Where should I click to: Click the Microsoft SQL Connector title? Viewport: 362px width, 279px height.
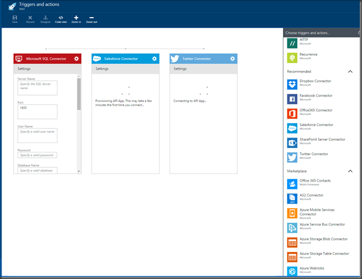[46, 59]
